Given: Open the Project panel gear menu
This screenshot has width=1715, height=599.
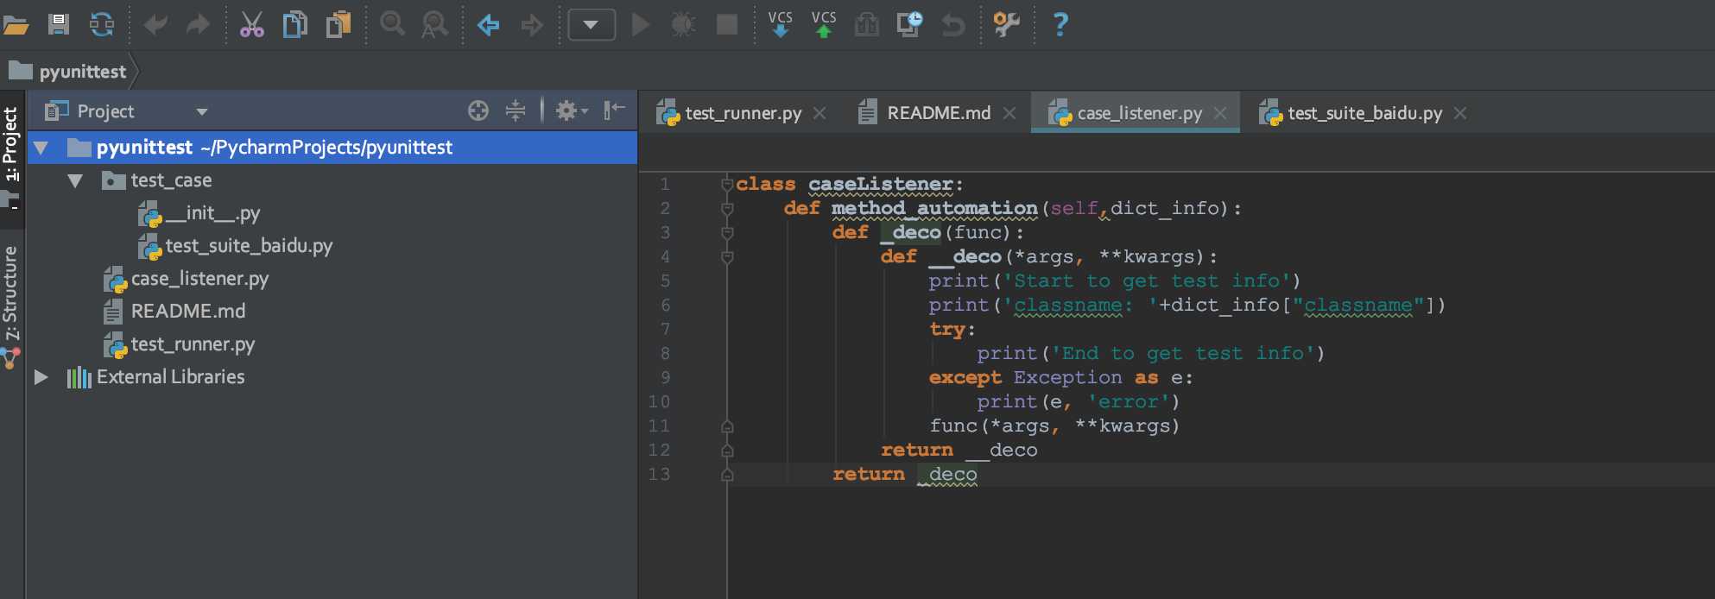Looking at the screenshot, I should (571, 110).
